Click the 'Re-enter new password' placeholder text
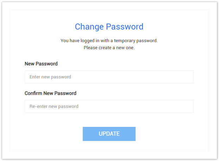The height and width of the screenshot is (161, 219). point(54,107)
